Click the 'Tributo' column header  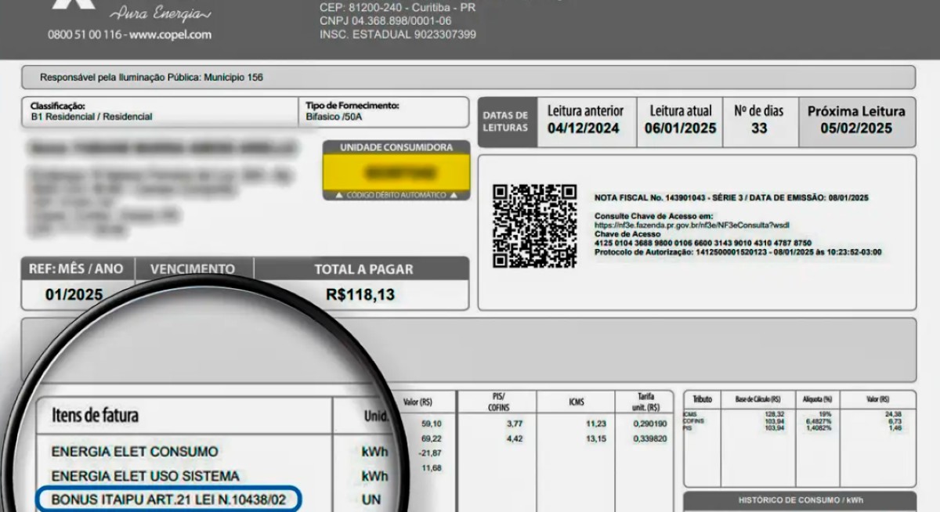(x=701, y=399)
